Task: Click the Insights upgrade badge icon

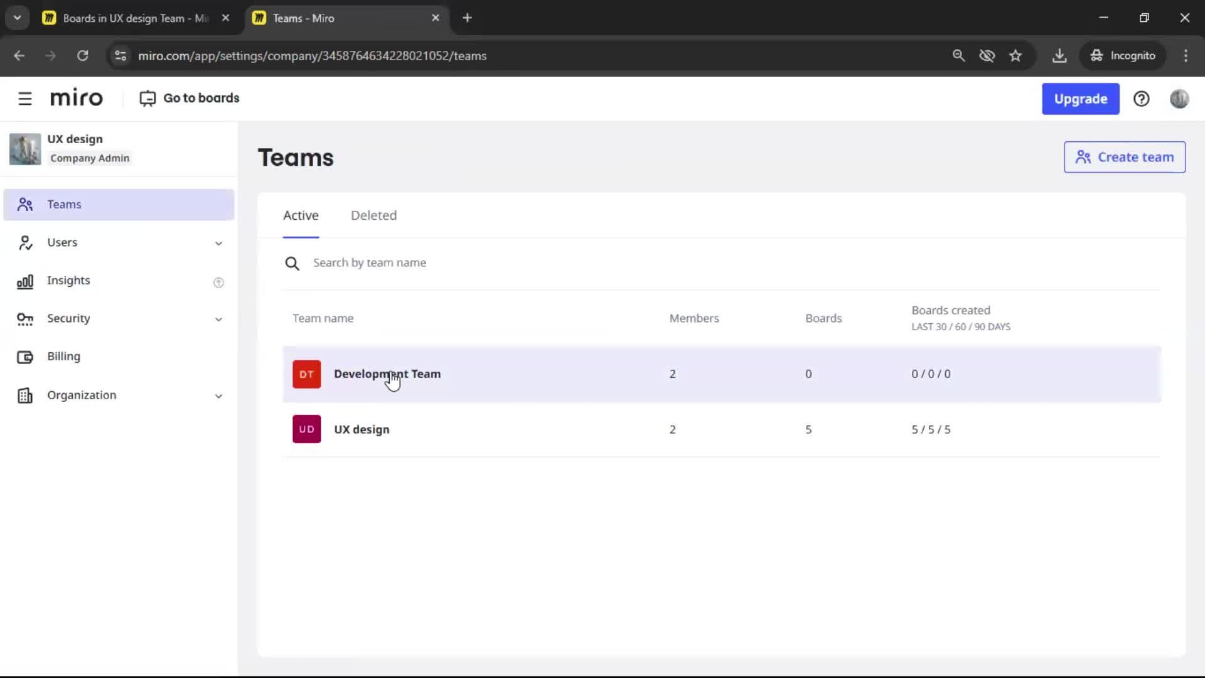Action: pos(218,282)
